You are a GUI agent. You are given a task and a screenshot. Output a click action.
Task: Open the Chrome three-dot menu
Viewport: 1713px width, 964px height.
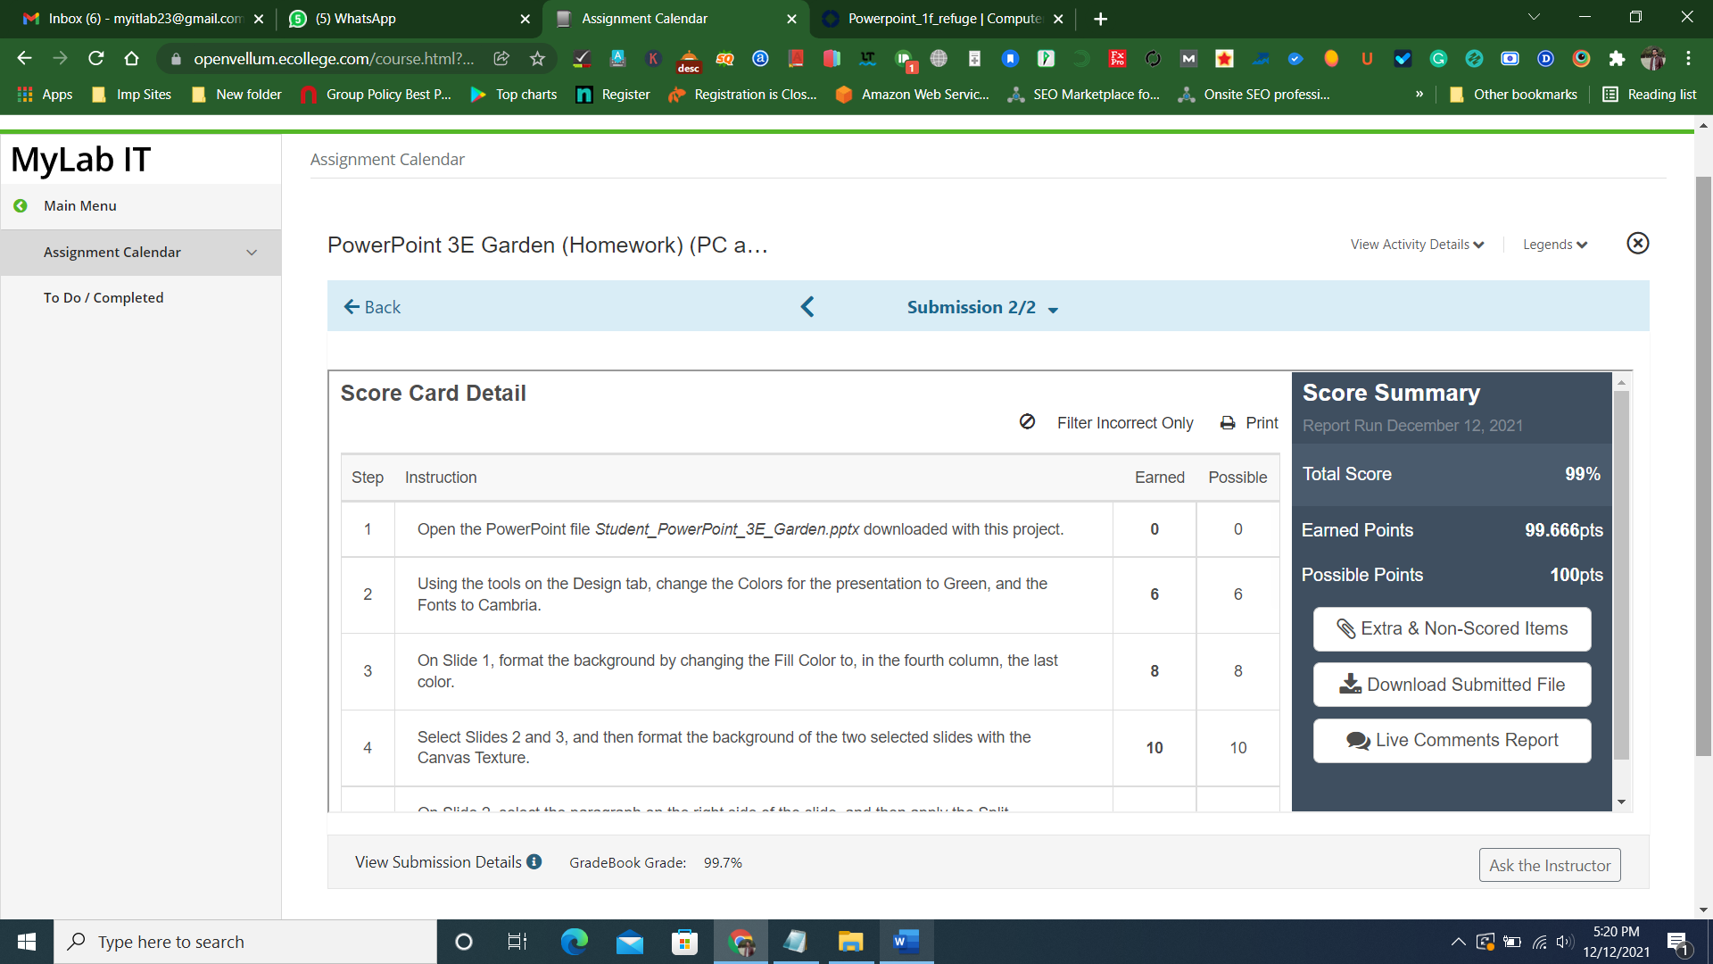tap(1688, 59)
